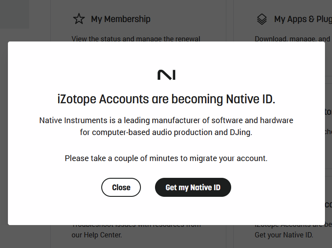Click the word 'DJing.' in the dialog paragraph
332x248 pixels.
click(241, 132)
